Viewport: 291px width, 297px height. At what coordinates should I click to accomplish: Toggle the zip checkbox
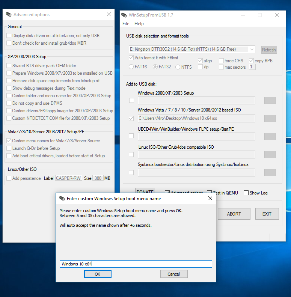[x=200, y=67]
